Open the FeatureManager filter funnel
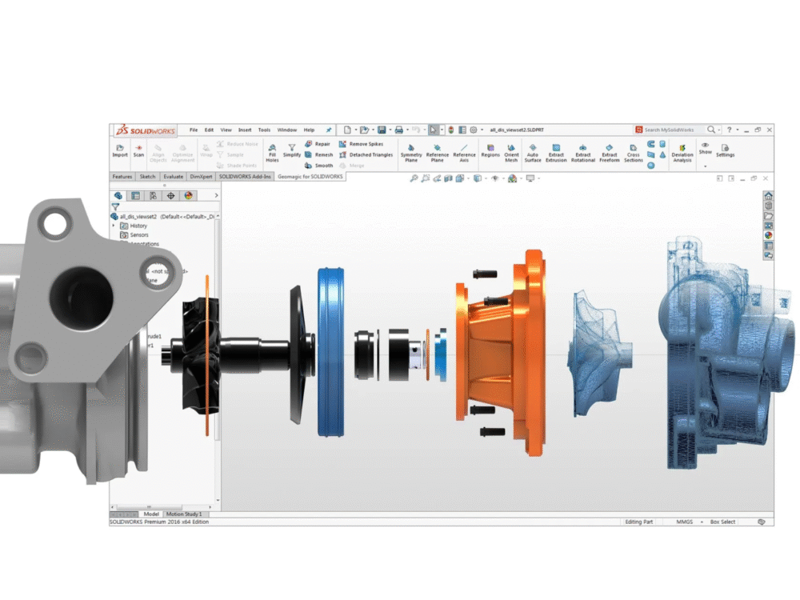Image resolution: width=800 pixels, height=600 pixels. tap(116, 207)
